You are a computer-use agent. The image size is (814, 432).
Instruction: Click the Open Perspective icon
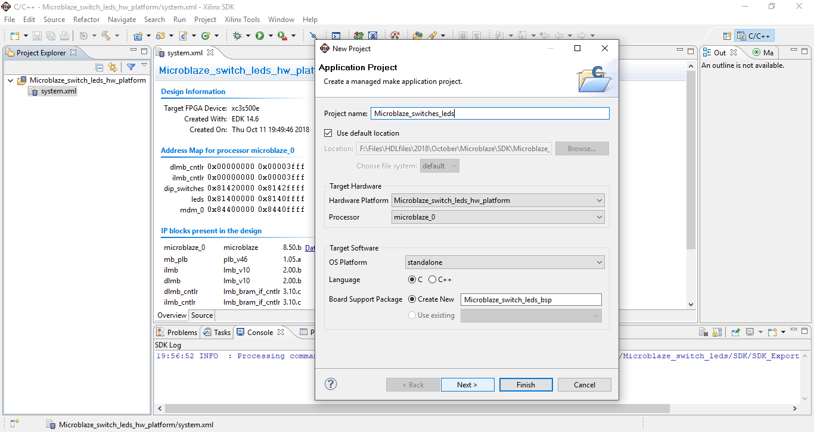click(727, 36)
